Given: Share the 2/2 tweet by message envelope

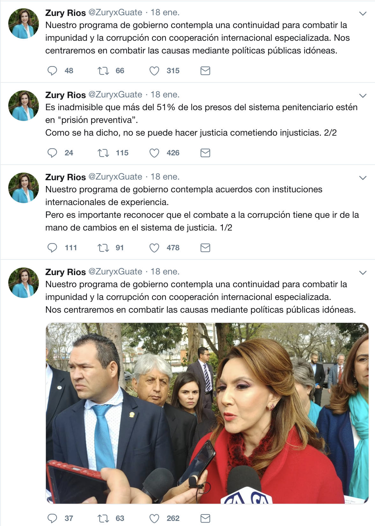Looking at the screenshot, I should click(205, 153).
